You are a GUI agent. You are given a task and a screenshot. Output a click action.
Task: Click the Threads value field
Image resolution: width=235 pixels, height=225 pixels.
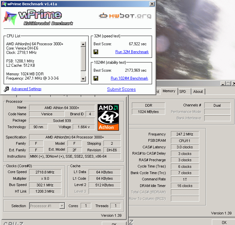tap(116, 206)
